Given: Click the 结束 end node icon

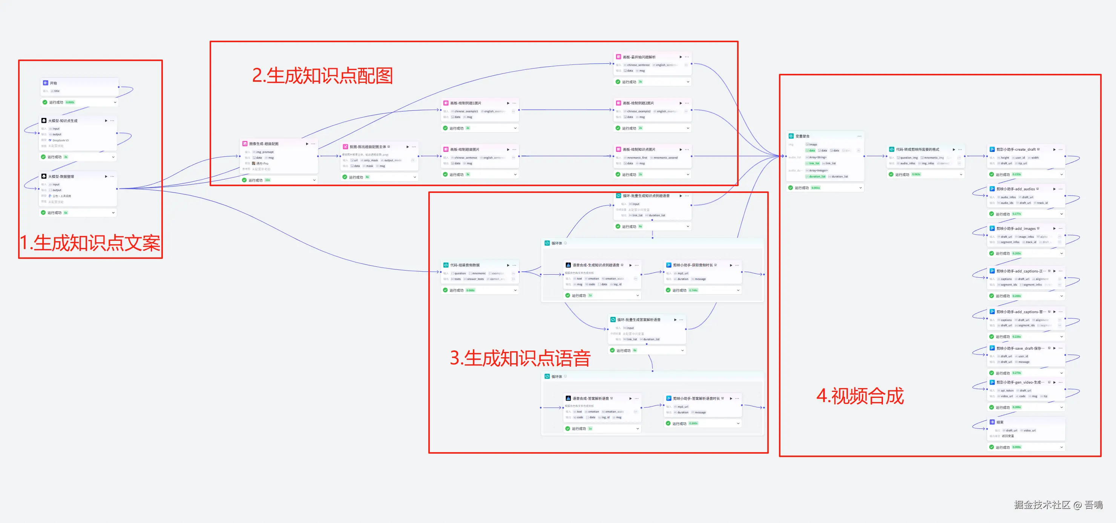Looking at the screenshot, I should pos(992,422).
